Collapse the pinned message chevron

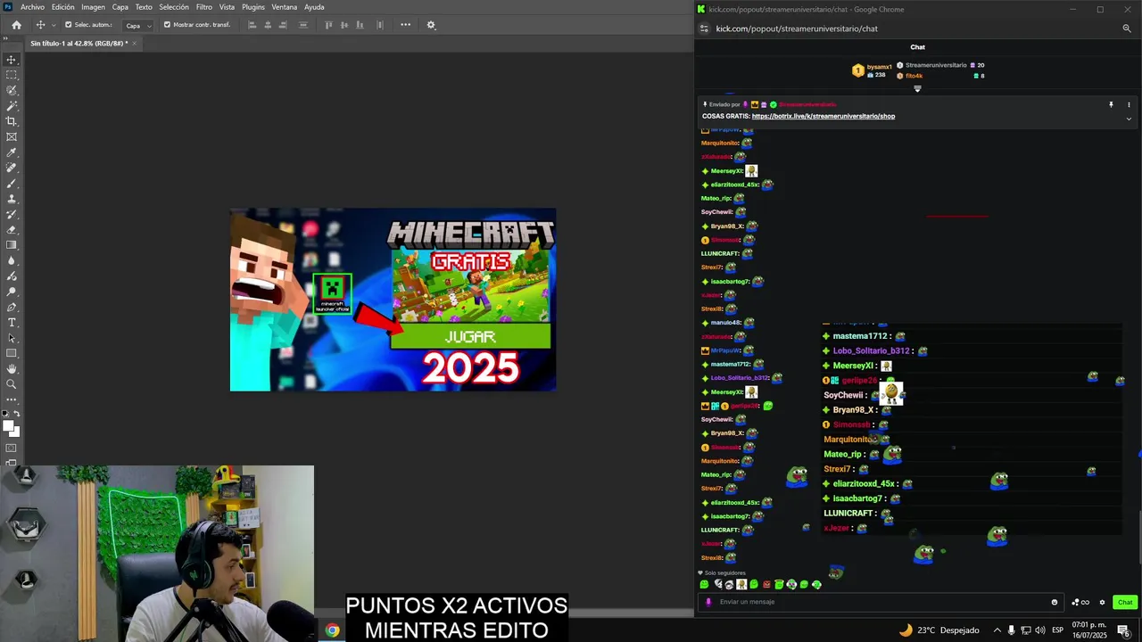(1129, 119)
